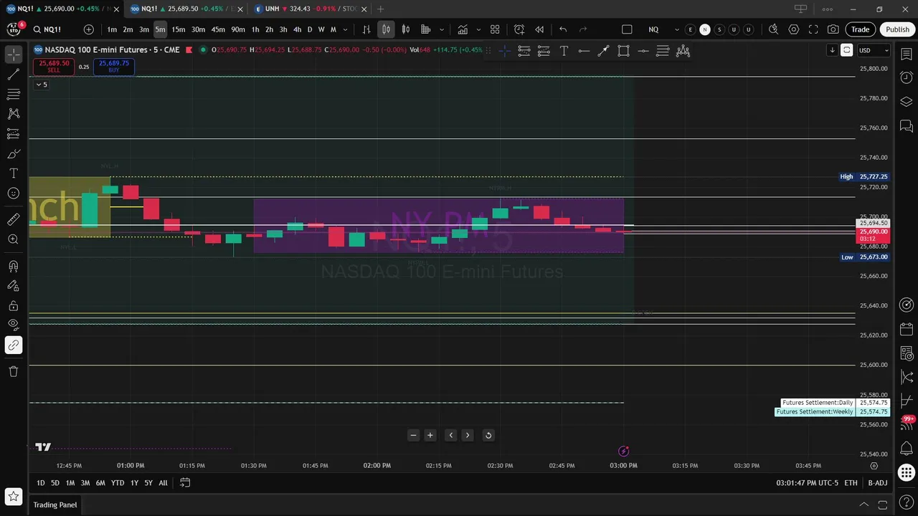Click the Trade button
Viewport: 918px width, 516px height.
tap(861, 29)
